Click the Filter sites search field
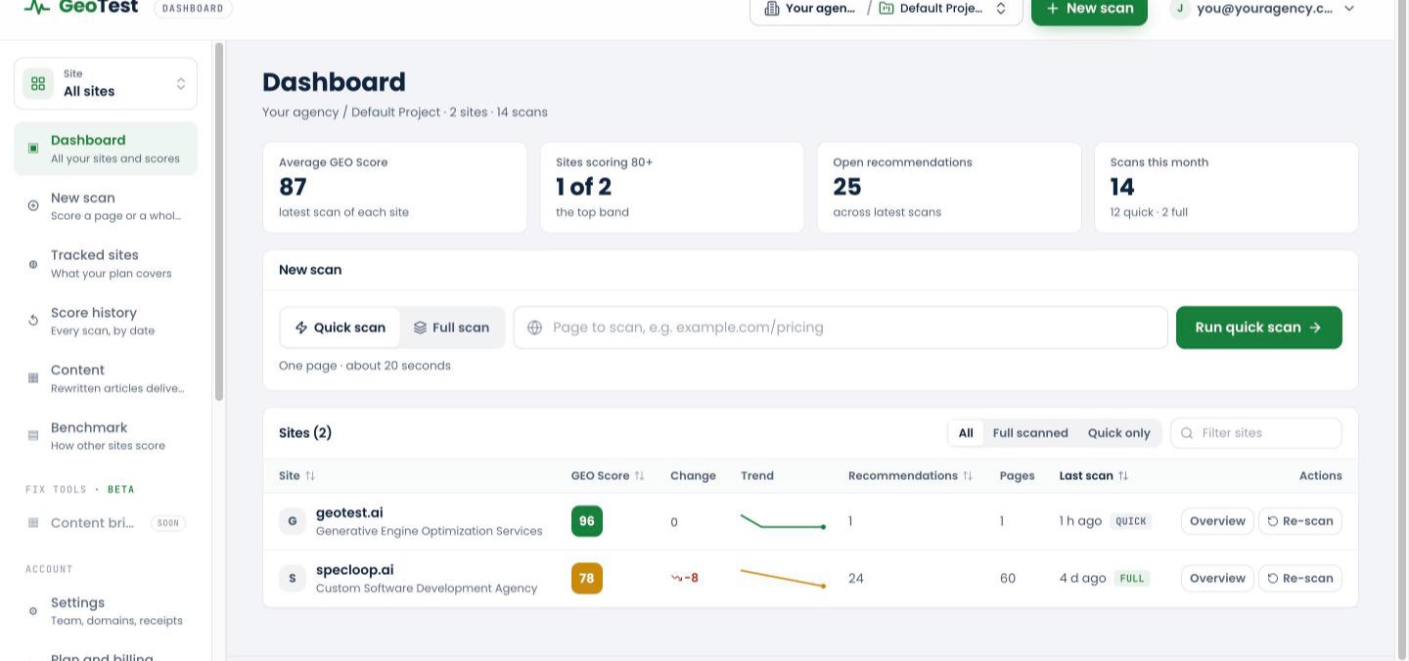 coord(1256,433)
